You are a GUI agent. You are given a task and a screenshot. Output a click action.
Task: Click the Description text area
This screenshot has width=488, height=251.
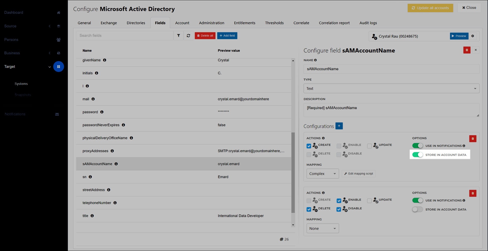click(391, 110)
